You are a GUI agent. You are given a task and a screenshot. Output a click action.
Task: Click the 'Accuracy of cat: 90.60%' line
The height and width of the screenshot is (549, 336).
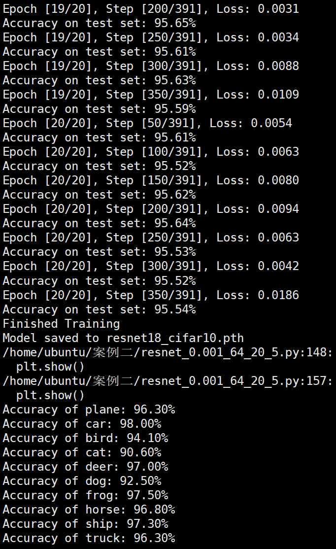(x=82, y=452)
